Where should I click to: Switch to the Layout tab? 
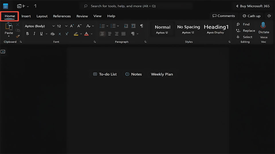42,16
